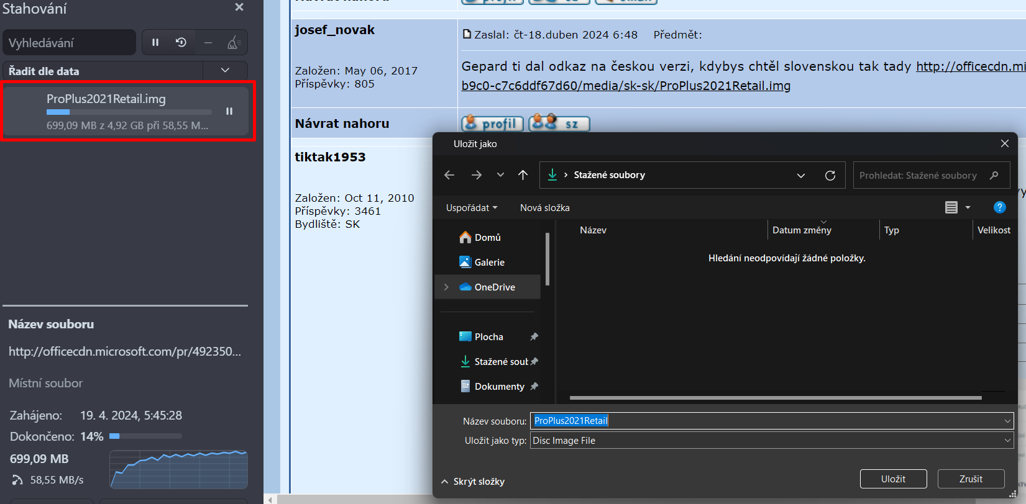This screenshot has width=1026, height=504.
Task: Navigate back in the save dialog
Action: [x=449, y=175]
